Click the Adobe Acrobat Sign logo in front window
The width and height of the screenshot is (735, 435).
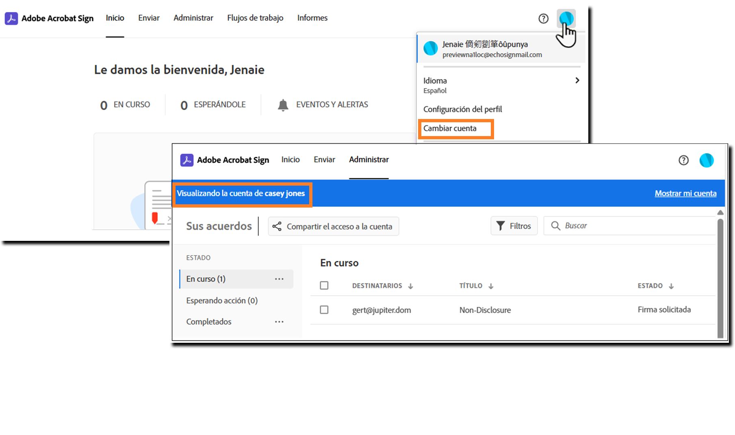(187, 160)
